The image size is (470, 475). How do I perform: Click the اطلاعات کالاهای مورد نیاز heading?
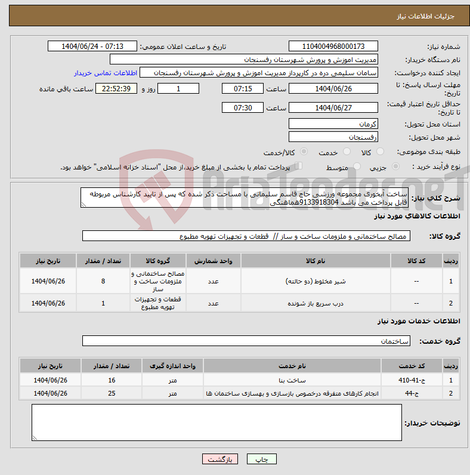[417, 216]
